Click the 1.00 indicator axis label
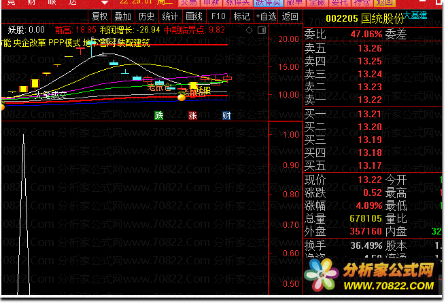The width and height of the screenshot is (446, 303). (291, 135)
